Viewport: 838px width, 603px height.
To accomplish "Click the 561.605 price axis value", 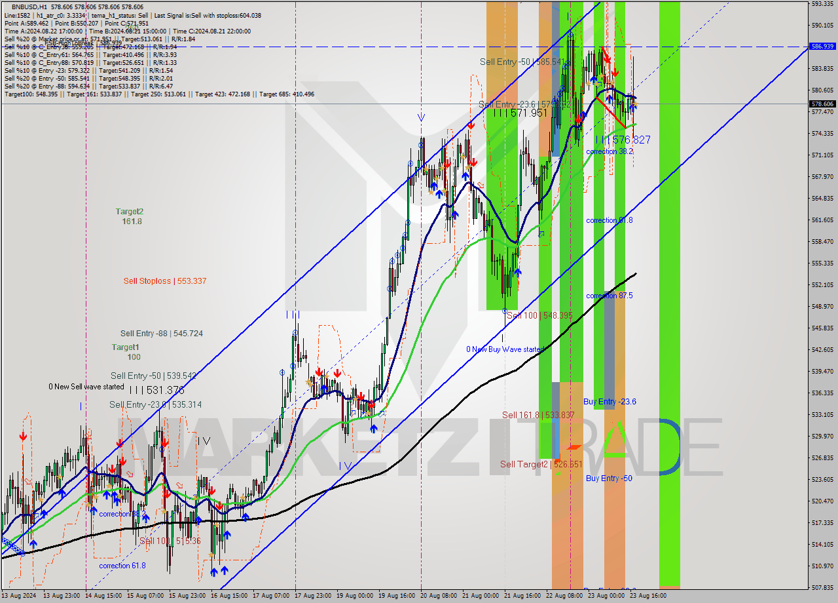I will click(822, 220).
